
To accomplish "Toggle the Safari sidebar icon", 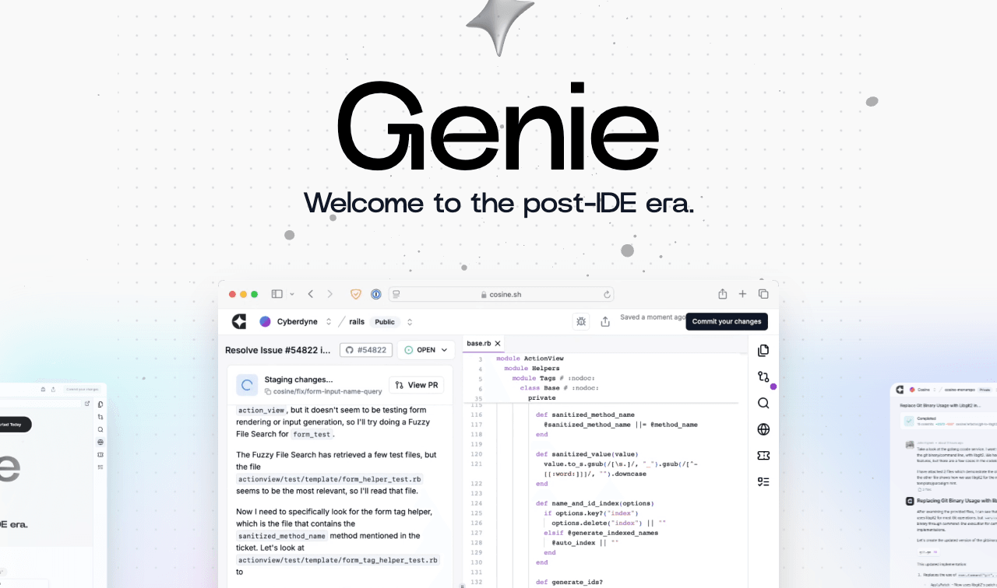I will click(277, 294).
